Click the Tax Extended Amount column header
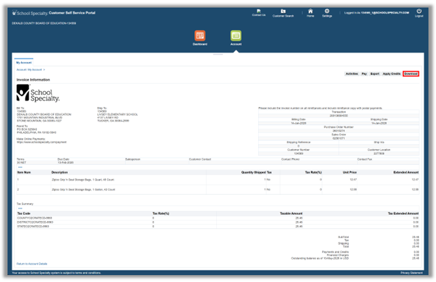 click(403, 214)
